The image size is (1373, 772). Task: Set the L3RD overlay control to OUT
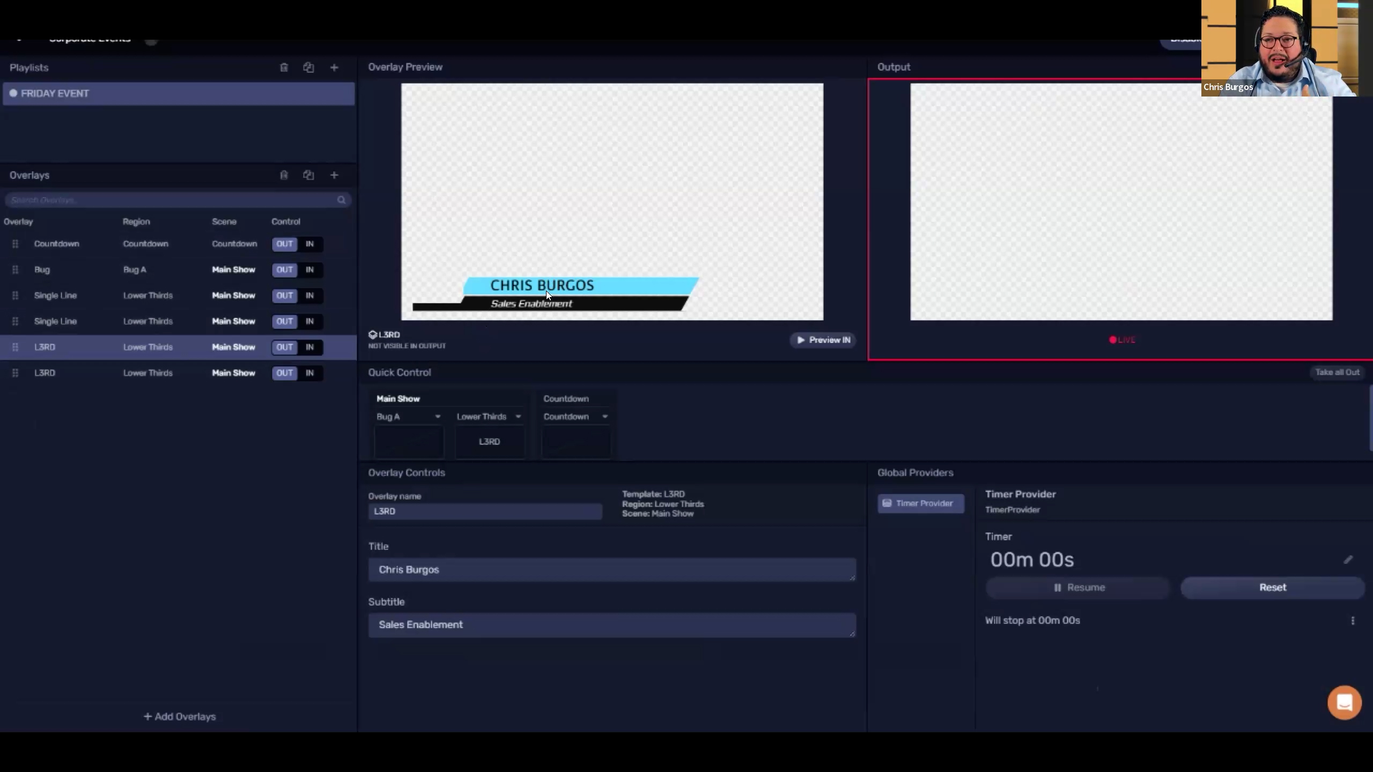click(x=284, y=347)
